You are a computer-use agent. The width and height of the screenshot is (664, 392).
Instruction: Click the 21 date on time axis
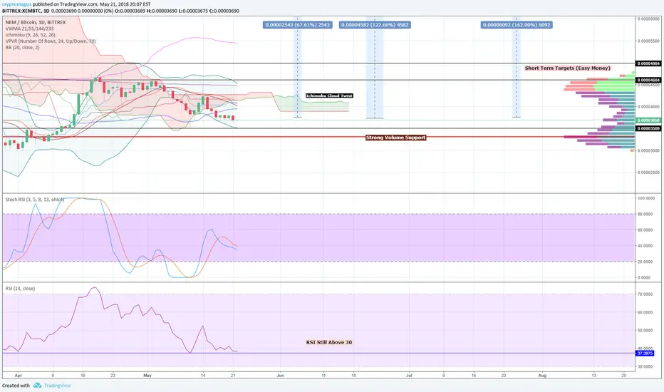[x=233, y=376]
